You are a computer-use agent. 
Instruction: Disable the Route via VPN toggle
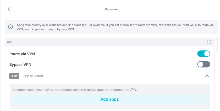coord(203,54)
